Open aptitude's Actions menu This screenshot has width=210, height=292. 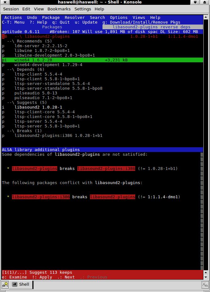[13, 18]
